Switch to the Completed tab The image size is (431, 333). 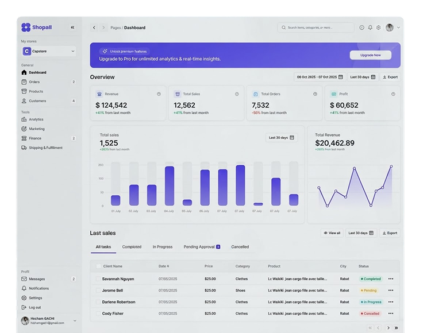click(x=132, y=247)
